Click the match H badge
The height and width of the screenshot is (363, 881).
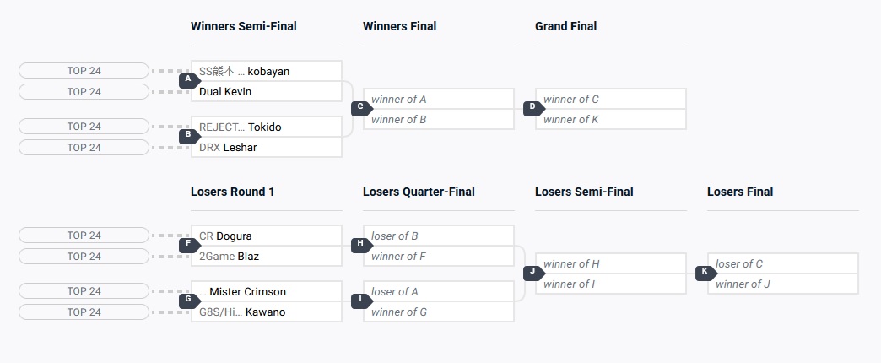[x=361, y=245]
